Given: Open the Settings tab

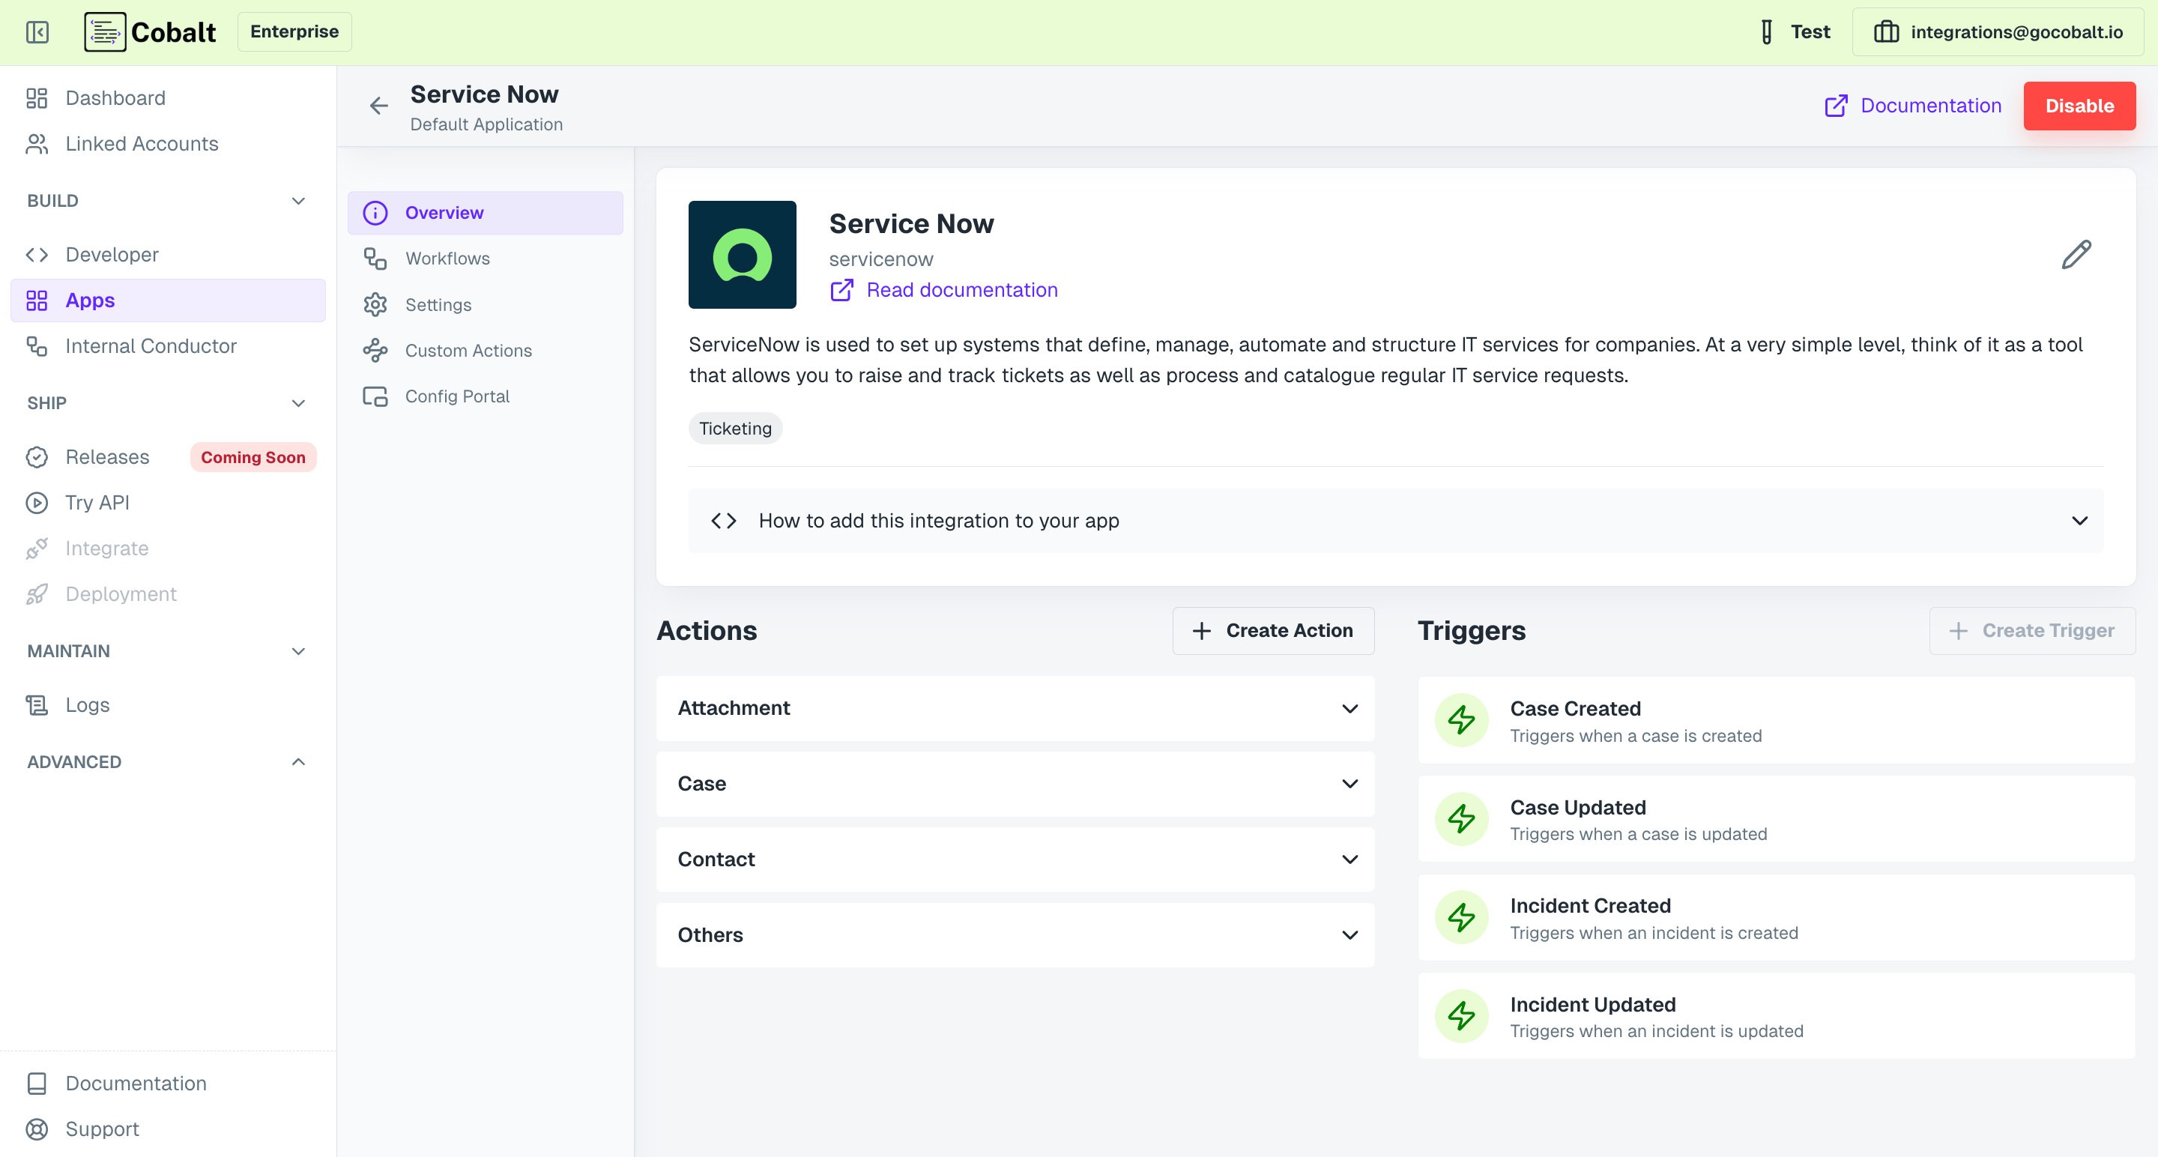Looking at the screenshot, I should click(485, 305).
